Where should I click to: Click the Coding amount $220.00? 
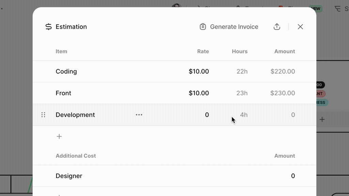pos(283,71)
